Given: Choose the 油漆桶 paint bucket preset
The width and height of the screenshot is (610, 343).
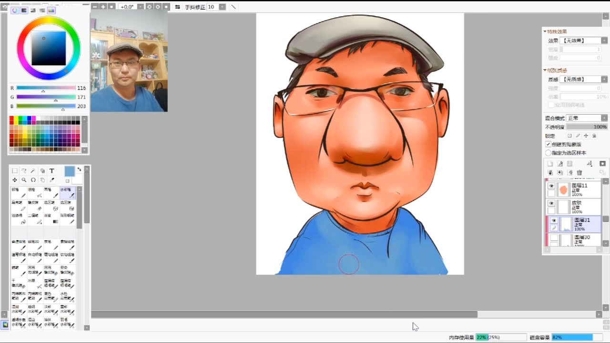Looking at the screenshot, I should click(x=19, y=218).
